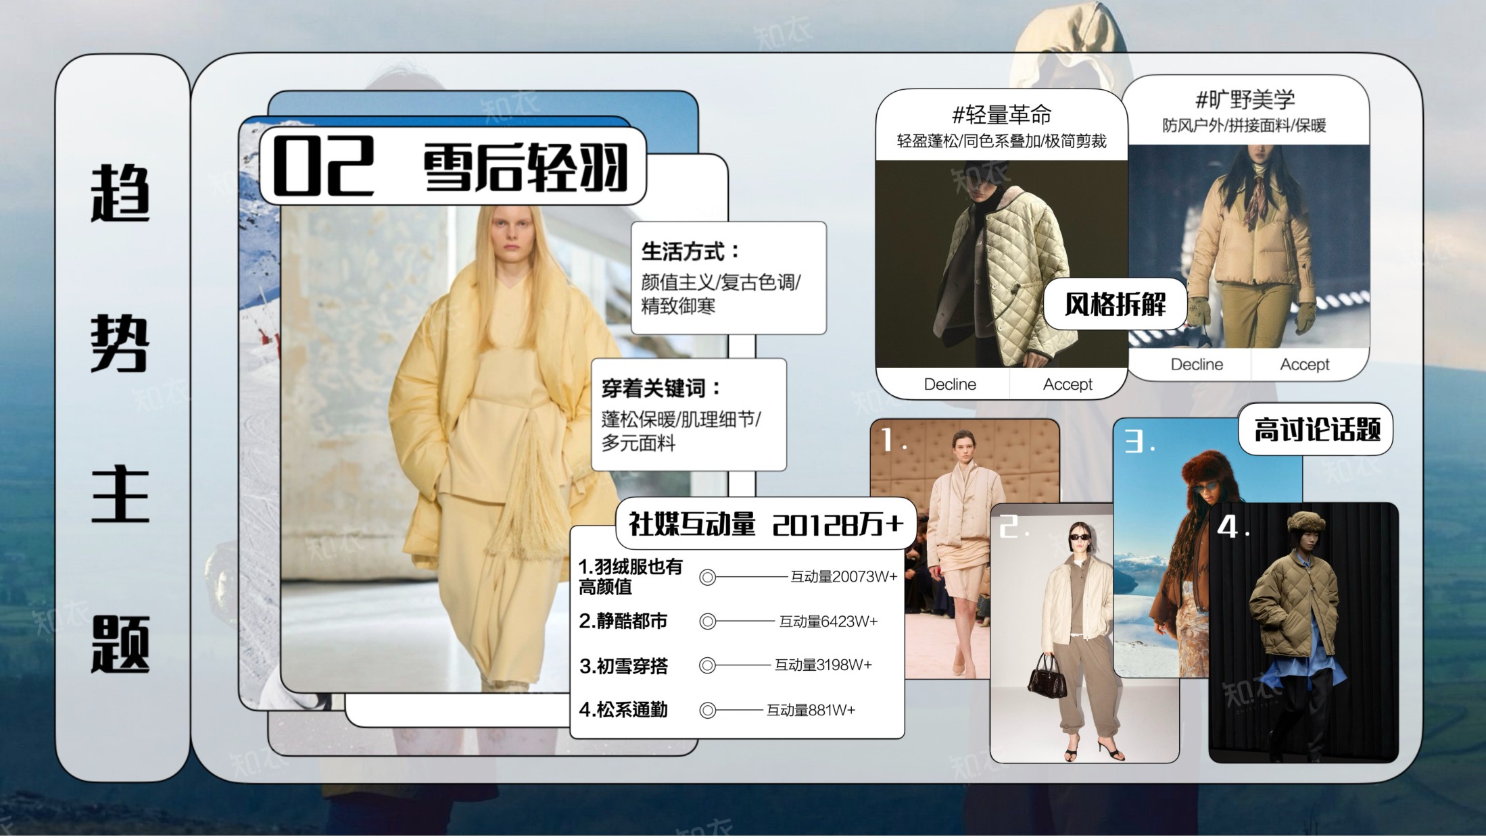The image size is (1486, 839).
Task: Click the 互动量881W+ value
Action: (811, 711)
